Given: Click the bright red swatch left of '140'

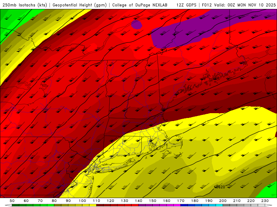Looking at the screenshot, I should pyautogui.click(x=135, y=205).
